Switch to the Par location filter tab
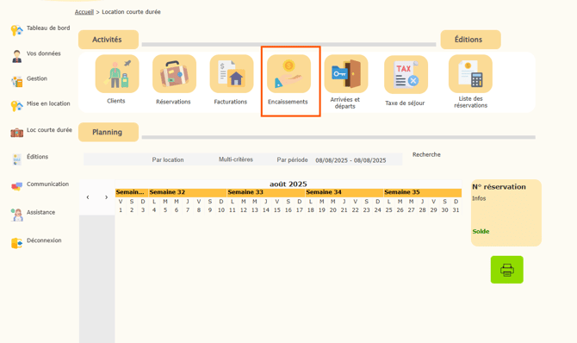 click(168, 160)
